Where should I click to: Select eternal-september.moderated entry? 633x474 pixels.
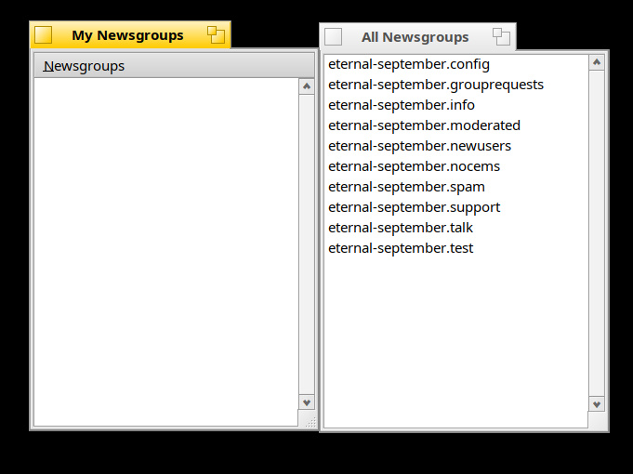[x=424, y=125]
